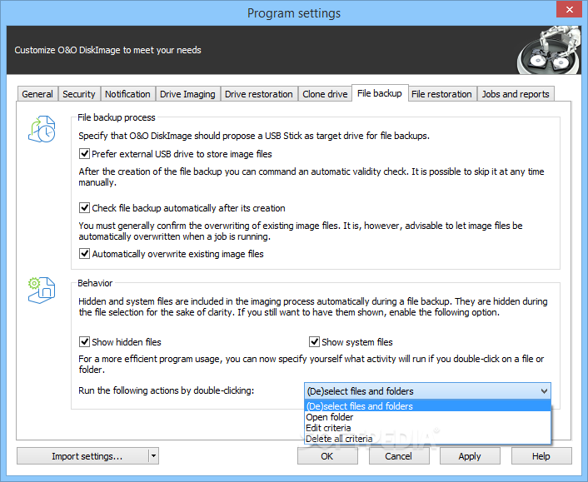This screenshot has height=482, width=588.
Task: Click the File backup tab
Action: (x=380, y=93)
